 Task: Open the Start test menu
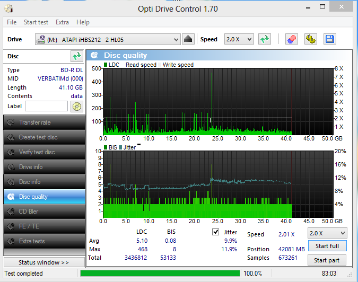[x=36, y=22]
